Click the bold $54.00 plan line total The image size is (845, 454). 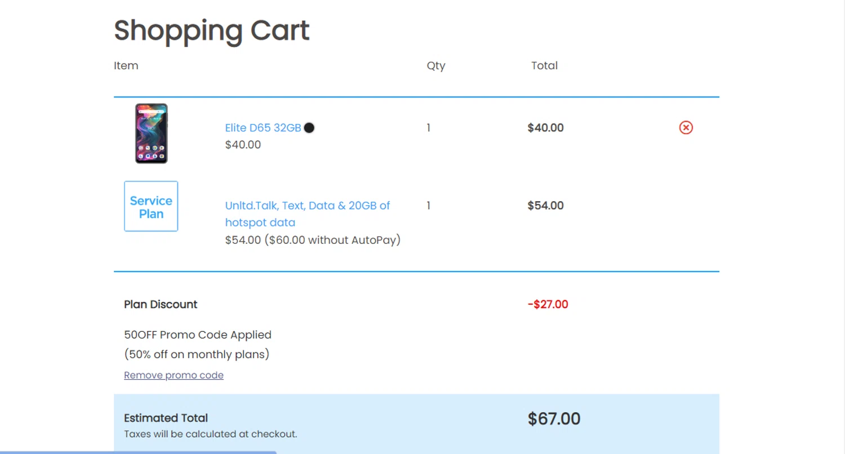tap(545, 206)
